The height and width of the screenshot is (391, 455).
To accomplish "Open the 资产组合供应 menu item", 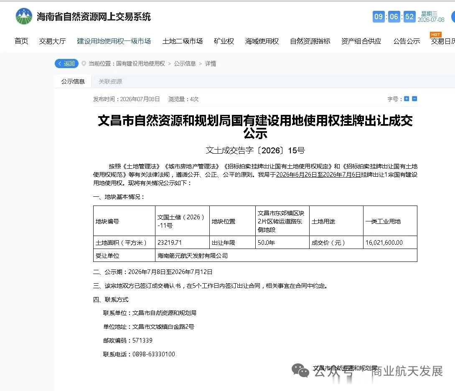I will tap(361, 41).
